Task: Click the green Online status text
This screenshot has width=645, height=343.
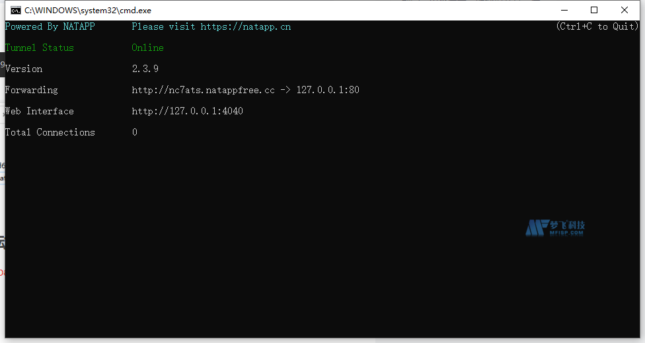Action: (147, 48)
